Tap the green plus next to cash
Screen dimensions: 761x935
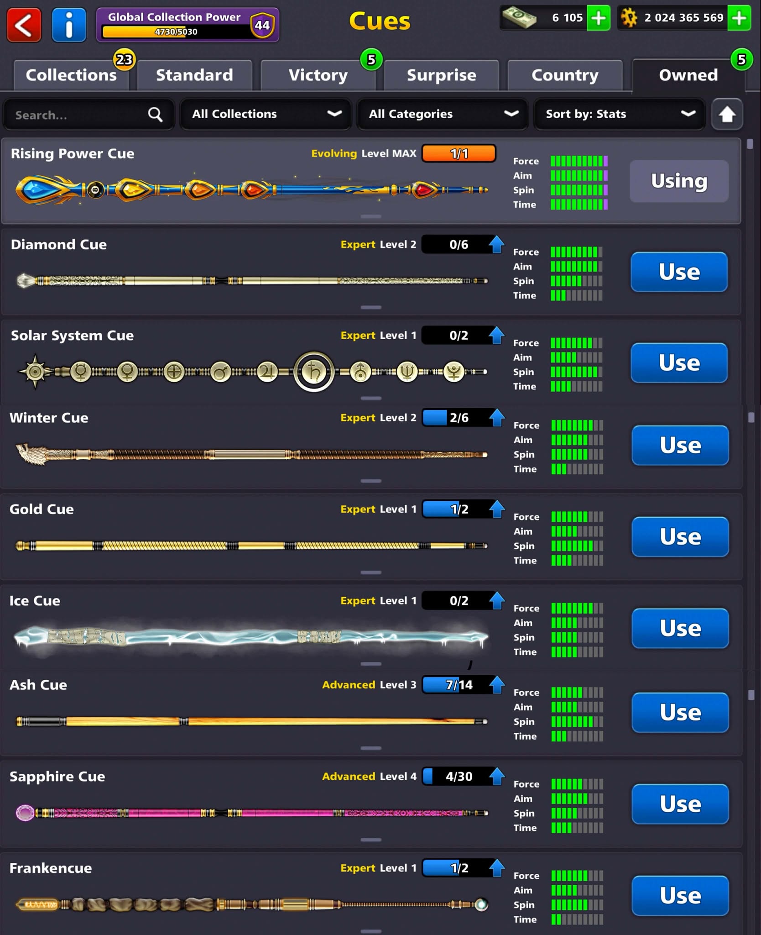(598, 18)
